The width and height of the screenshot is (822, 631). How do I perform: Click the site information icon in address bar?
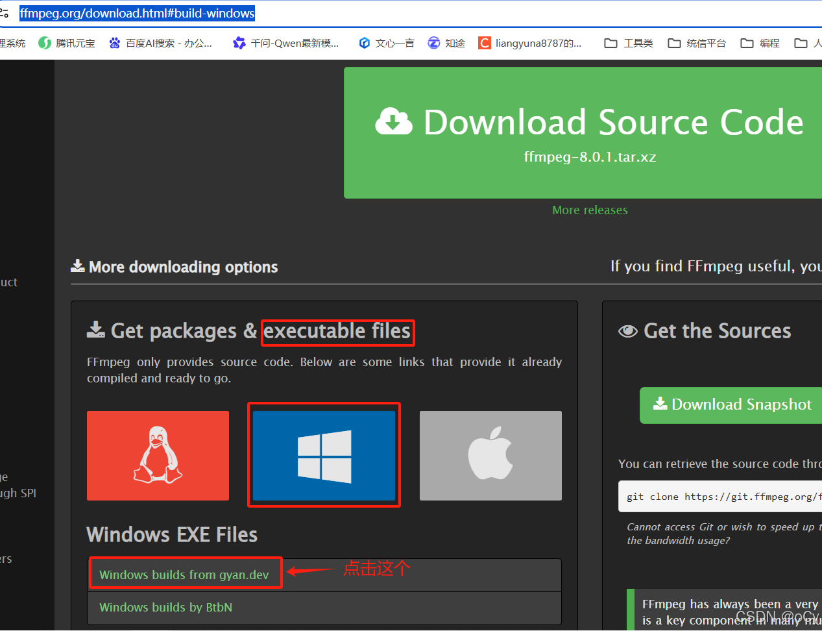pos(5,13)
